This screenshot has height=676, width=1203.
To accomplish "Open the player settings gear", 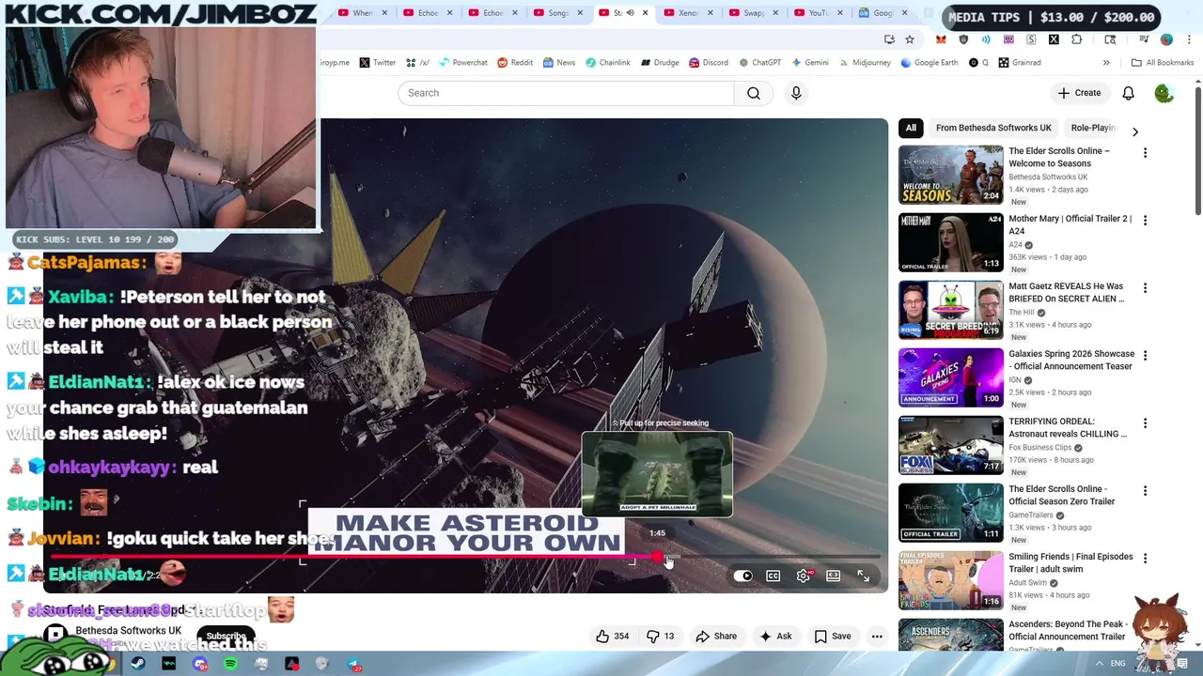I will tap(804, 576).
